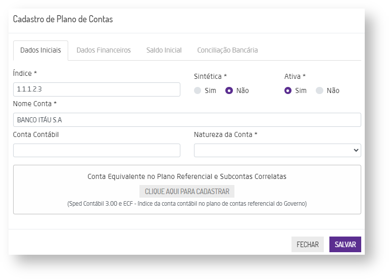This screenshot has width=389, height=279.
Task: Click the empty Conta Contábil field
Action: 96,150
